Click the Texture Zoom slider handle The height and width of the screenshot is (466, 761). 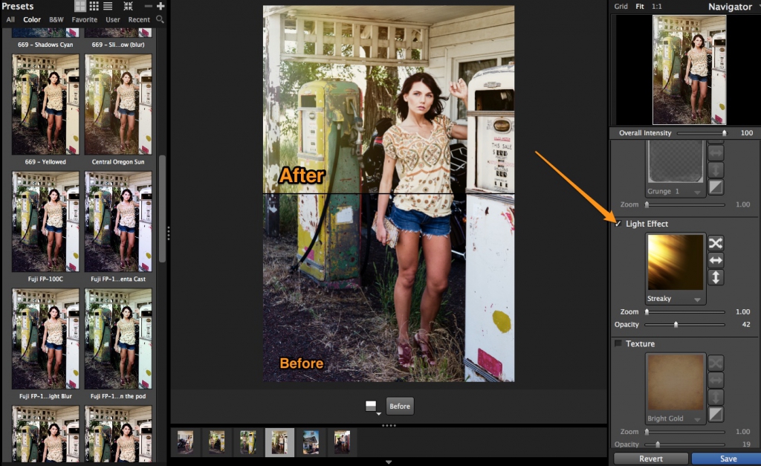pos(647,432)
